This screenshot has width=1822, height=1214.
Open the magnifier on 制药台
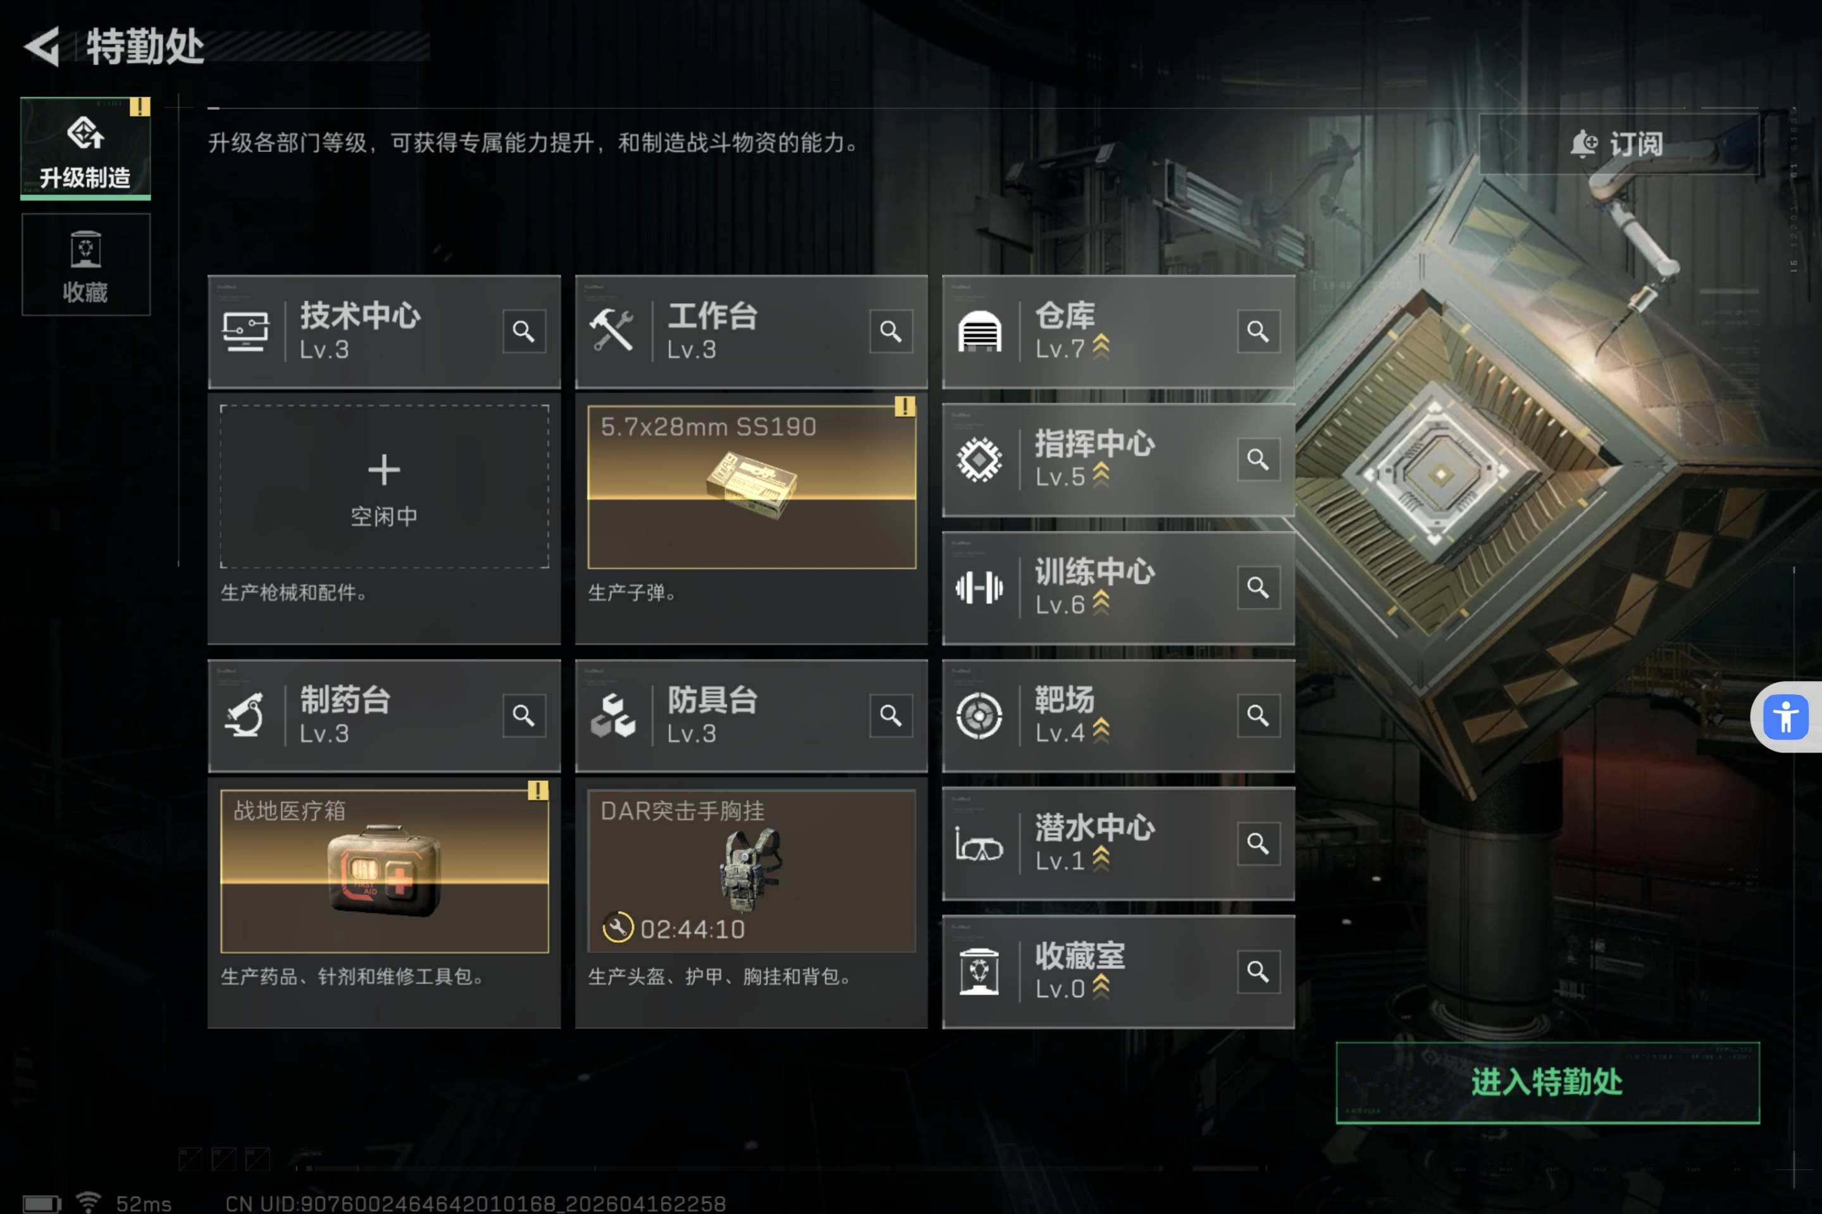click(524, 715)
